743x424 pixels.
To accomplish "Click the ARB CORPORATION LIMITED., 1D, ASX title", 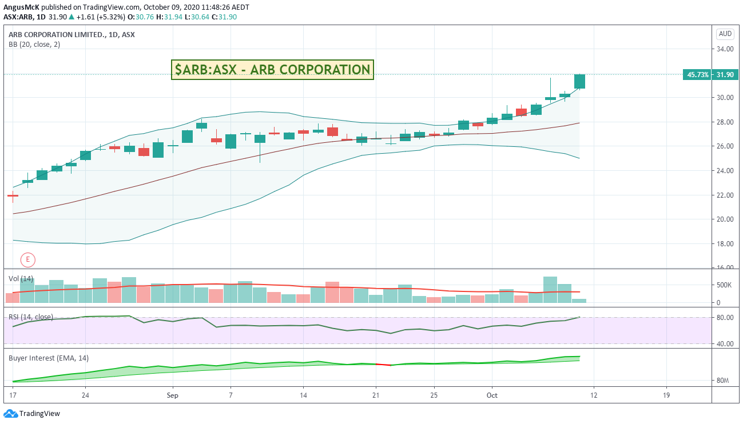I will [71, 34].
